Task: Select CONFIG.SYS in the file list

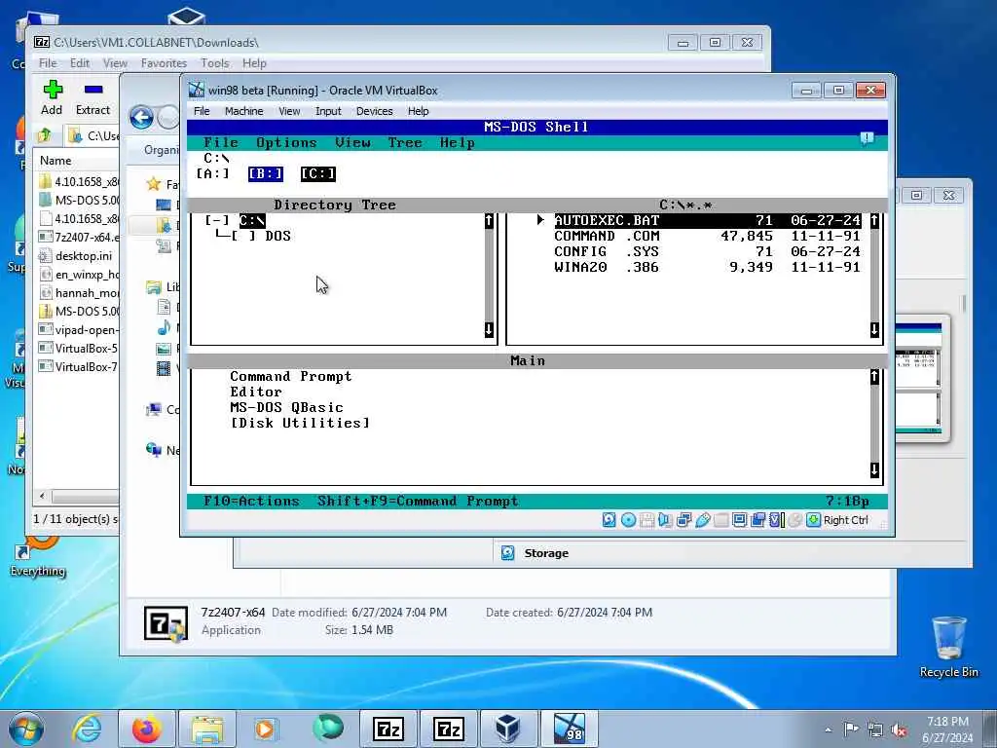Action: coord(708,252)
